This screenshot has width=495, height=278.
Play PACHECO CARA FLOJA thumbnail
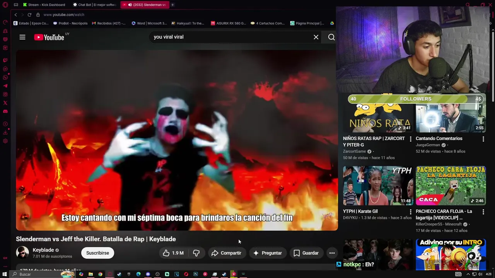(451, 186)
